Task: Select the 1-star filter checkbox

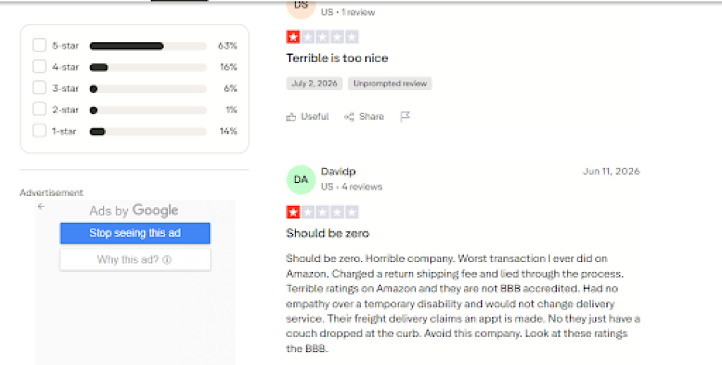Action: pyautogui.click(x=39, y=131)
